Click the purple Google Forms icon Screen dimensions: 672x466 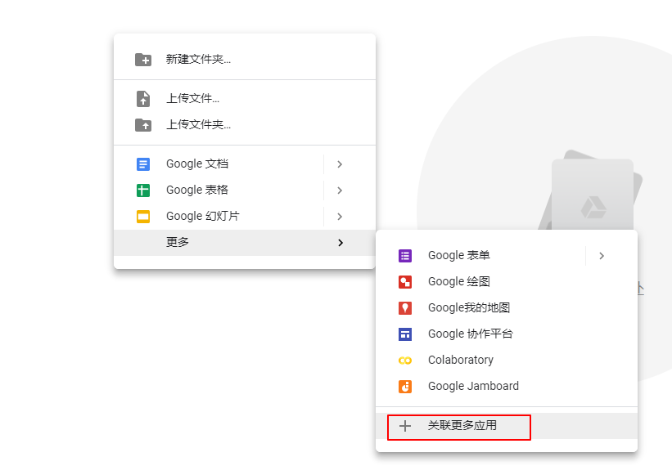405,256
